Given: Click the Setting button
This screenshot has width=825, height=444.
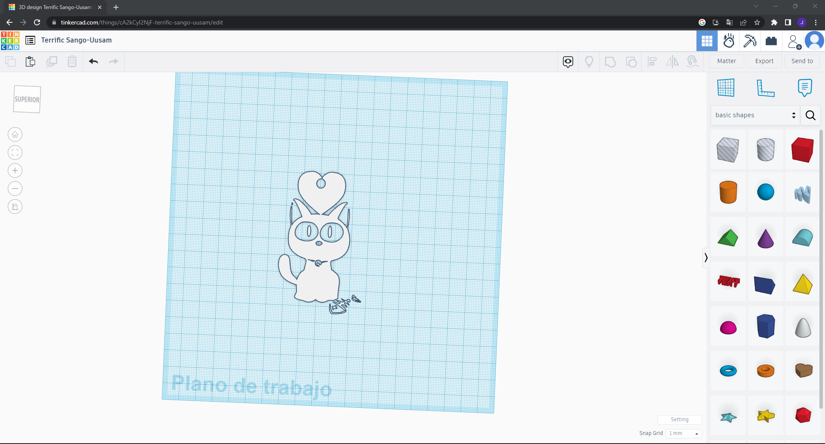Looking at the screenshot, I should (x=679, y=420).
